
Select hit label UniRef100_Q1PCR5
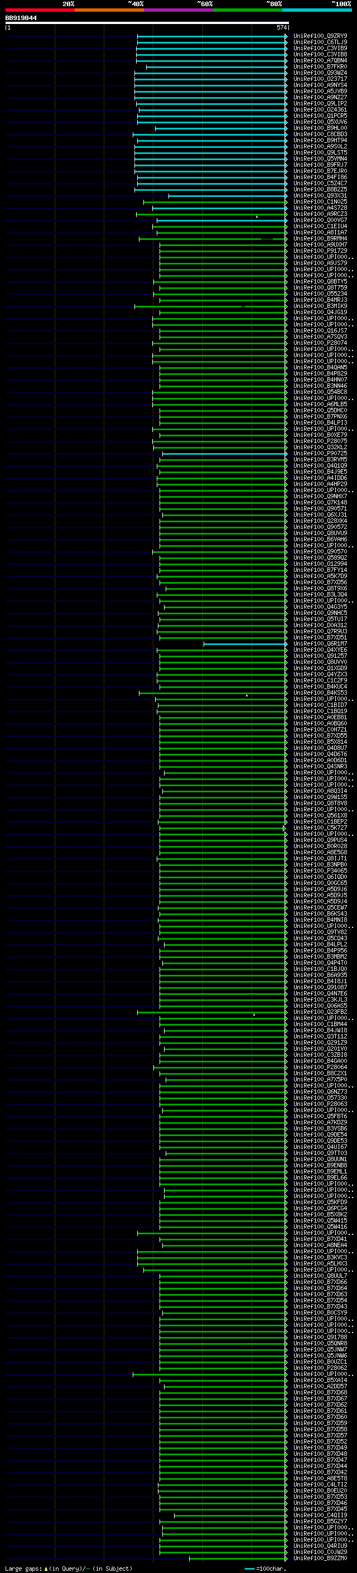pyautogui.click(x=320, y=116)
